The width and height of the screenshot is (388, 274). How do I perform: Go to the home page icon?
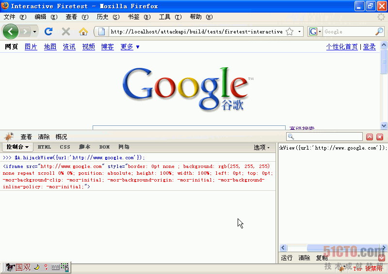point(83,31)
